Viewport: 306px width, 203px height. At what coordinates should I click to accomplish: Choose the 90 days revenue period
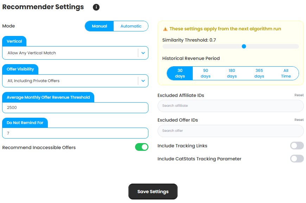(x=205, y=73)
